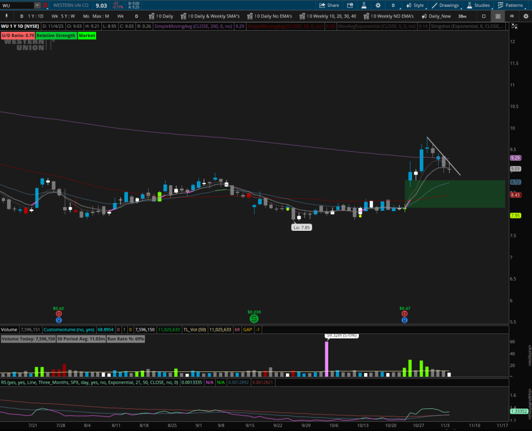This screenshot has width=532, height=431.
Task: Click the lightbulb icon under $0.47
Action: tap(405, 320)
